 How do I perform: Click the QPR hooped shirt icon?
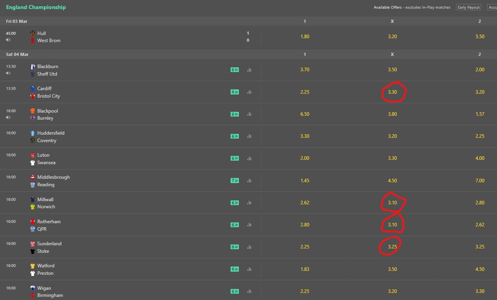pos(33,229)
